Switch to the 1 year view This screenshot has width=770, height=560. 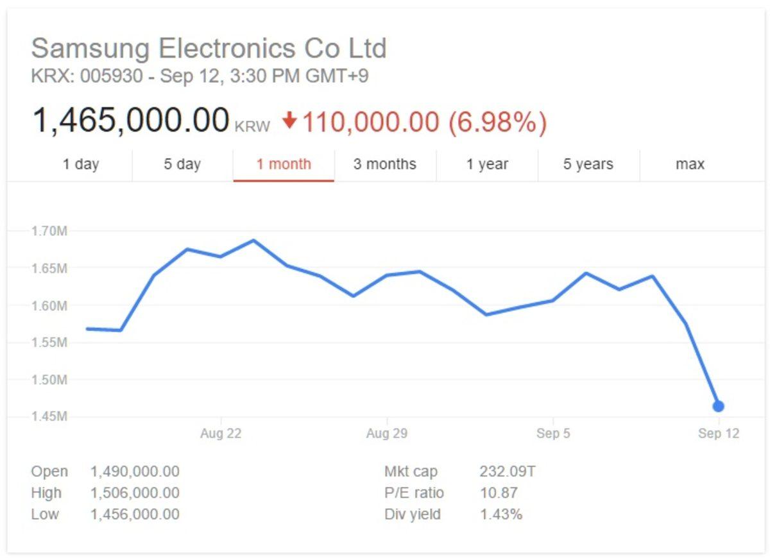[x=486, y=164]
